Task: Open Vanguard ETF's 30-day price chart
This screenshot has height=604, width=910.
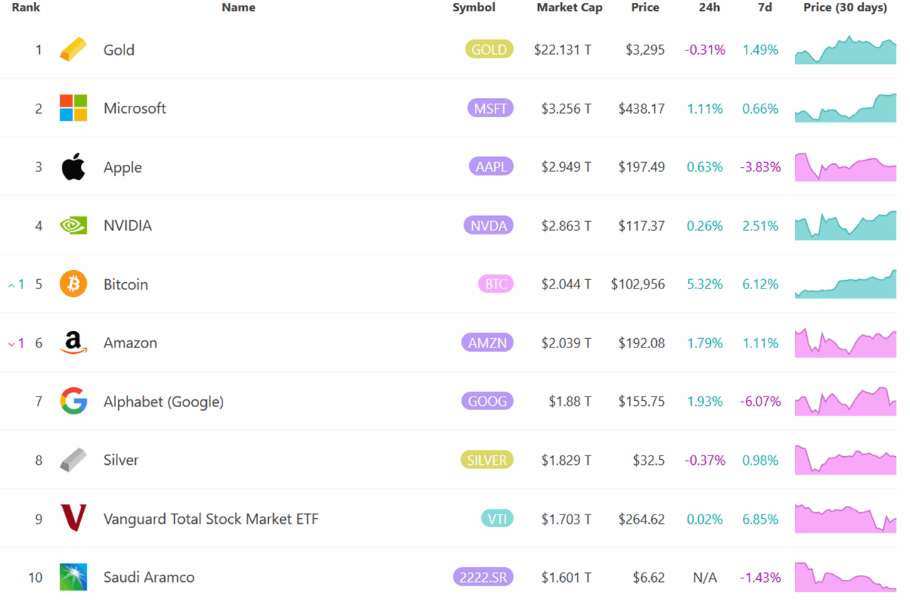Action: [x=845, y=519]
